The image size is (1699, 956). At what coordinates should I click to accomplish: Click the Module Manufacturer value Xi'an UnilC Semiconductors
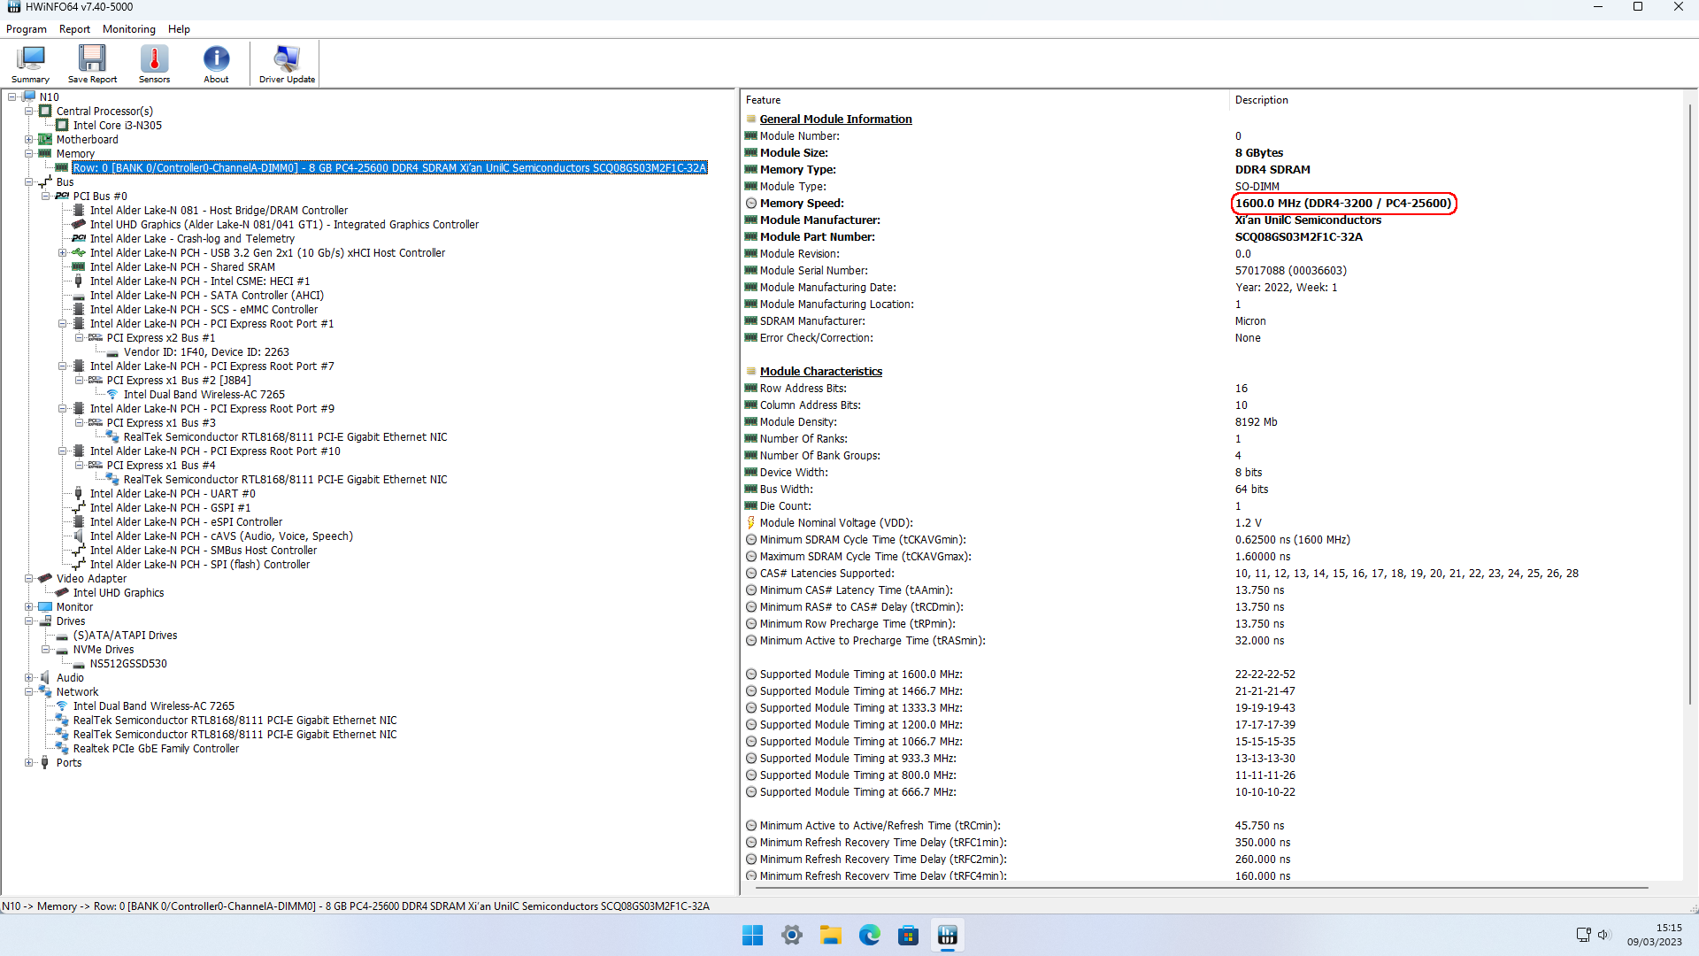1308,220
